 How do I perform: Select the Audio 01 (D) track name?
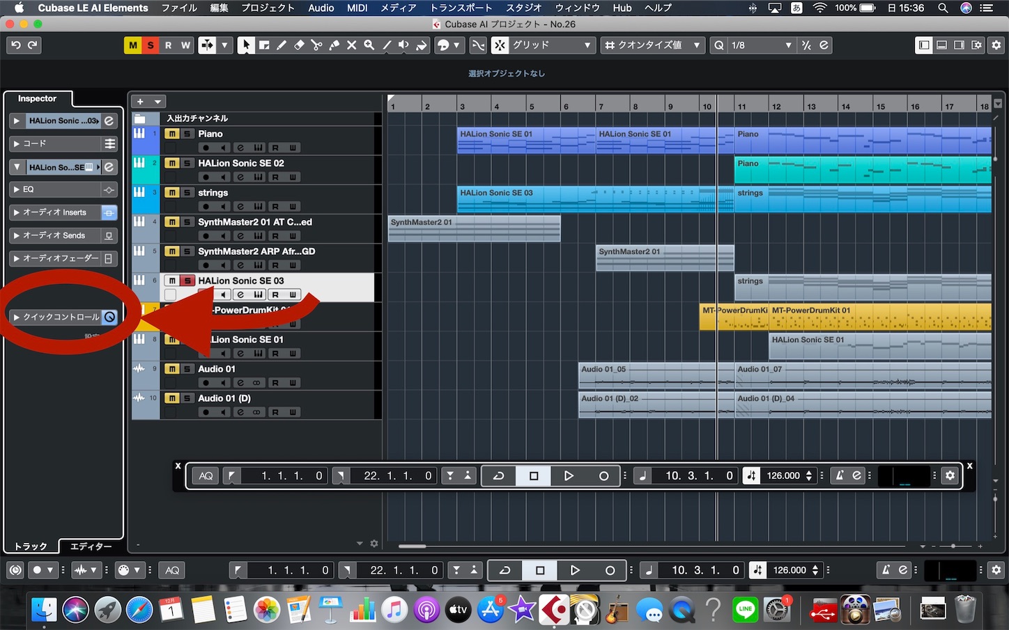[224, 398]
